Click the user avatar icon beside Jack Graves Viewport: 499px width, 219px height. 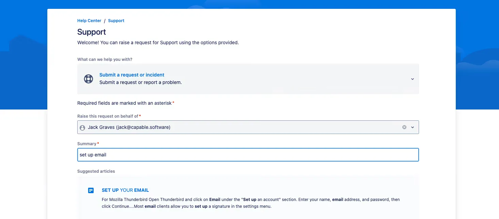pyautogui.click(x=82, y=128)
